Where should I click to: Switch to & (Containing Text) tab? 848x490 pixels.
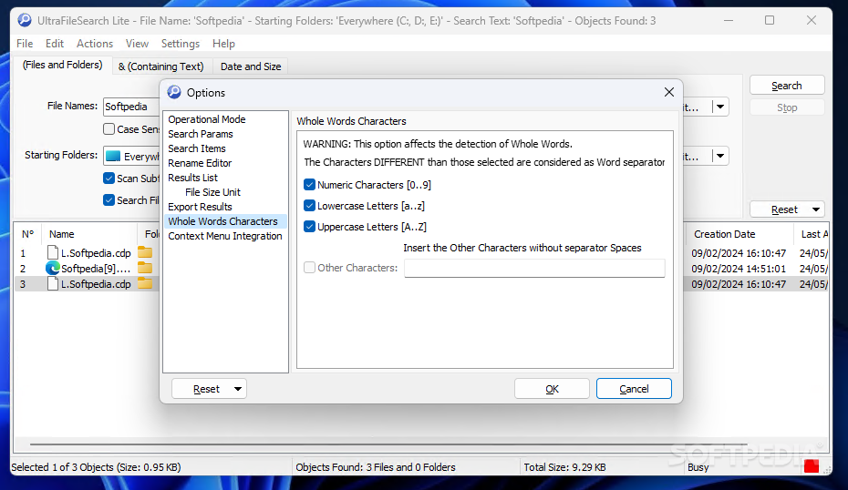161,66
